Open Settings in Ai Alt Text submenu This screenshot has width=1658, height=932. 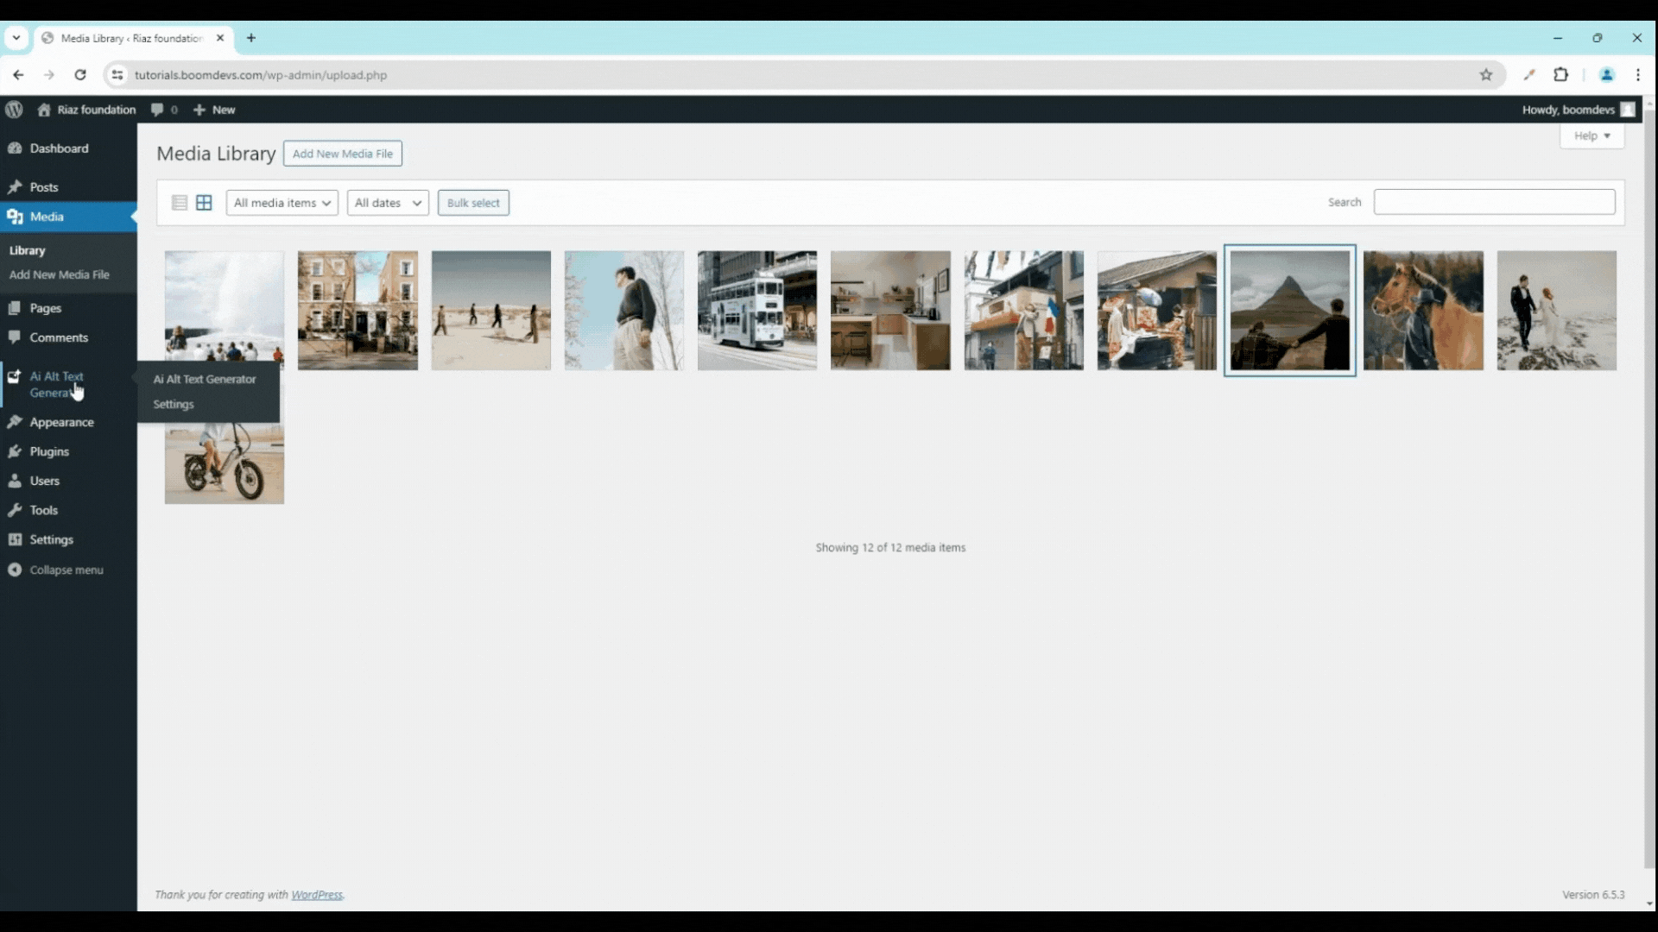point(174,404)
